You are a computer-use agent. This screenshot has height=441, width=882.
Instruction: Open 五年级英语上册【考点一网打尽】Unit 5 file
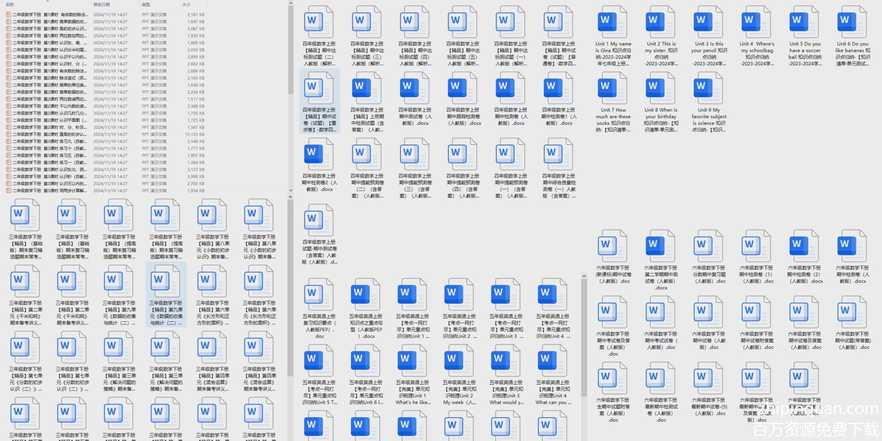point(319,375)
